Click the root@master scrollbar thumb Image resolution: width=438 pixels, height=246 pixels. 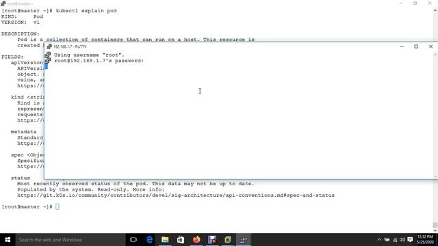click(435, 225)
